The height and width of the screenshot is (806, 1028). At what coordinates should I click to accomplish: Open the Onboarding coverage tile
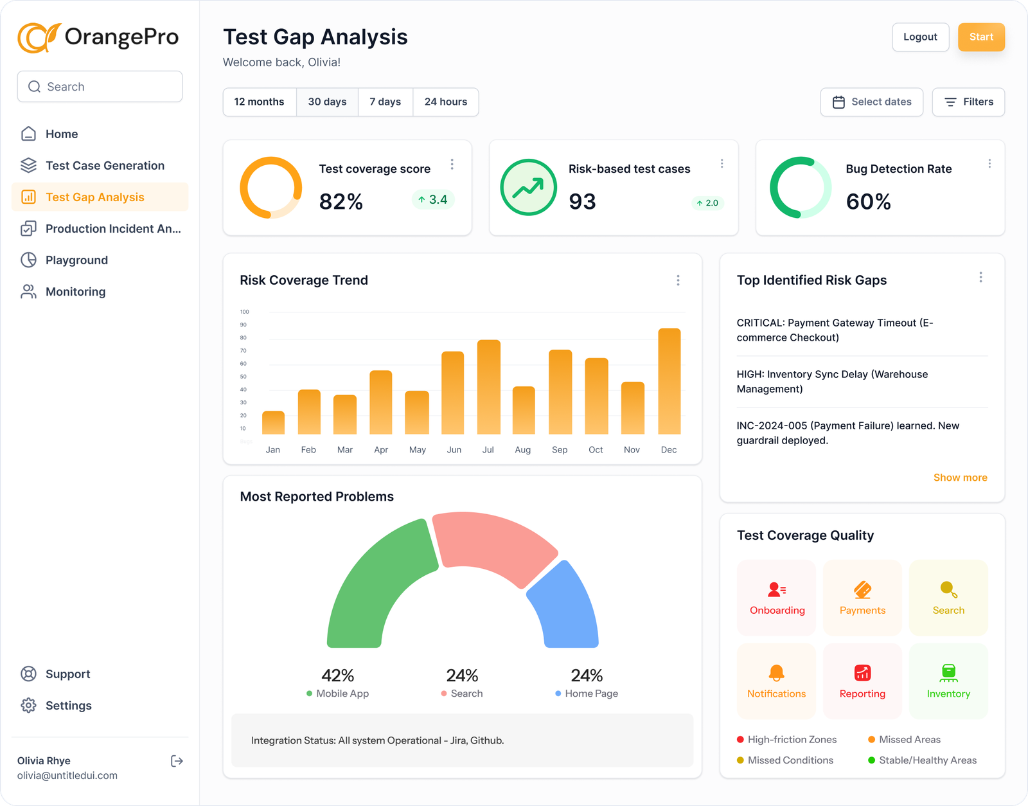(x=776, y=598)
